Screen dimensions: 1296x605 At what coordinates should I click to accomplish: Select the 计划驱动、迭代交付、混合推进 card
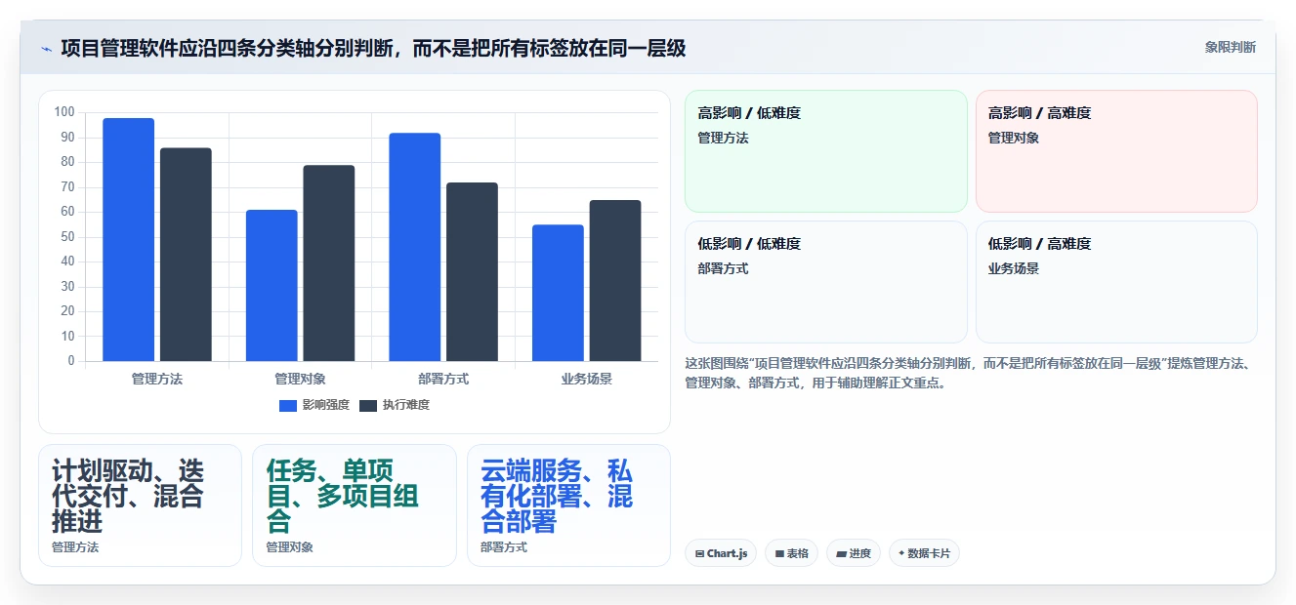(x=140, y=505)
